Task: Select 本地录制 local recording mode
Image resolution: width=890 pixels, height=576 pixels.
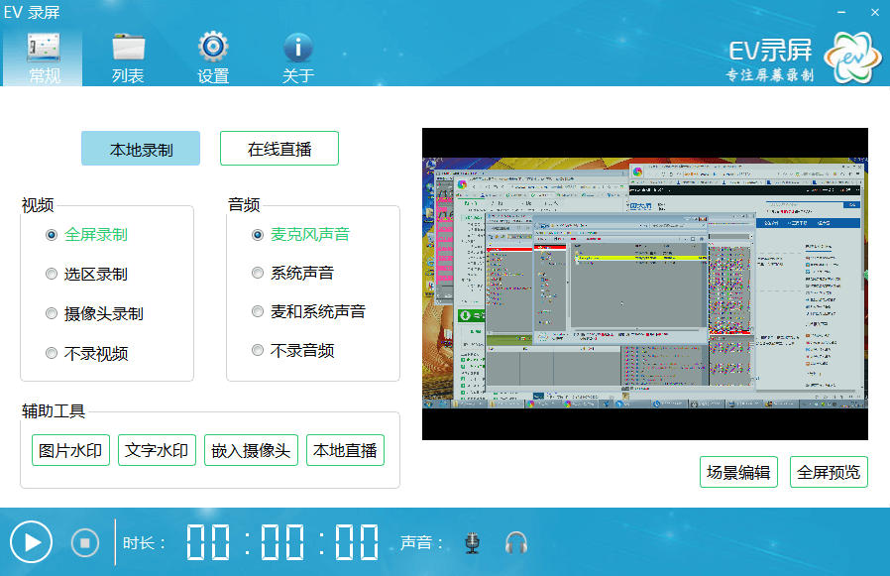Action: [x=140, y=149]
